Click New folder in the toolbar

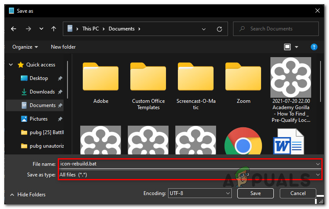point(63,47)
